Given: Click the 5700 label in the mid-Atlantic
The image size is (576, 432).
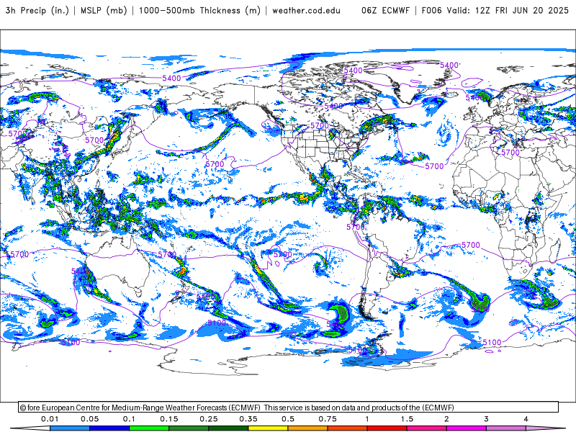Looking at the screenshot, I should pos(434,166).
